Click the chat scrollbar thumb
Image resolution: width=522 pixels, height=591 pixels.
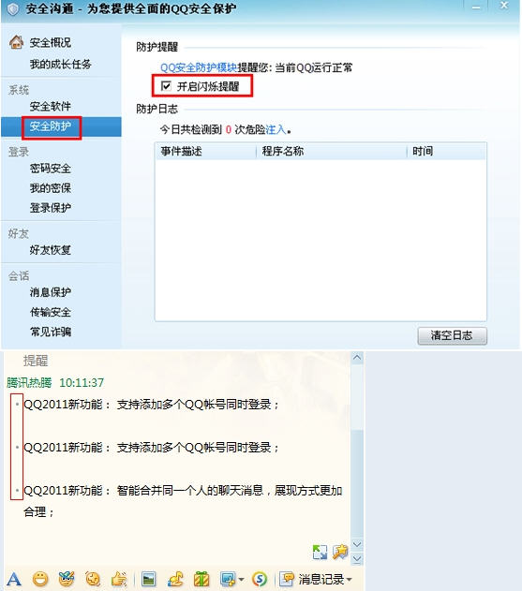[357, 484]
